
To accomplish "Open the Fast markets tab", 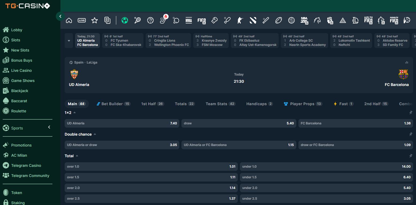I will [344, 104].
